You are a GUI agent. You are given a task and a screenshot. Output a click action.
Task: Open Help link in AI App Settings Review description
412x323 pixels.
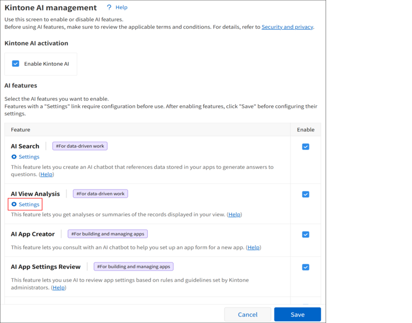point(59,288)
